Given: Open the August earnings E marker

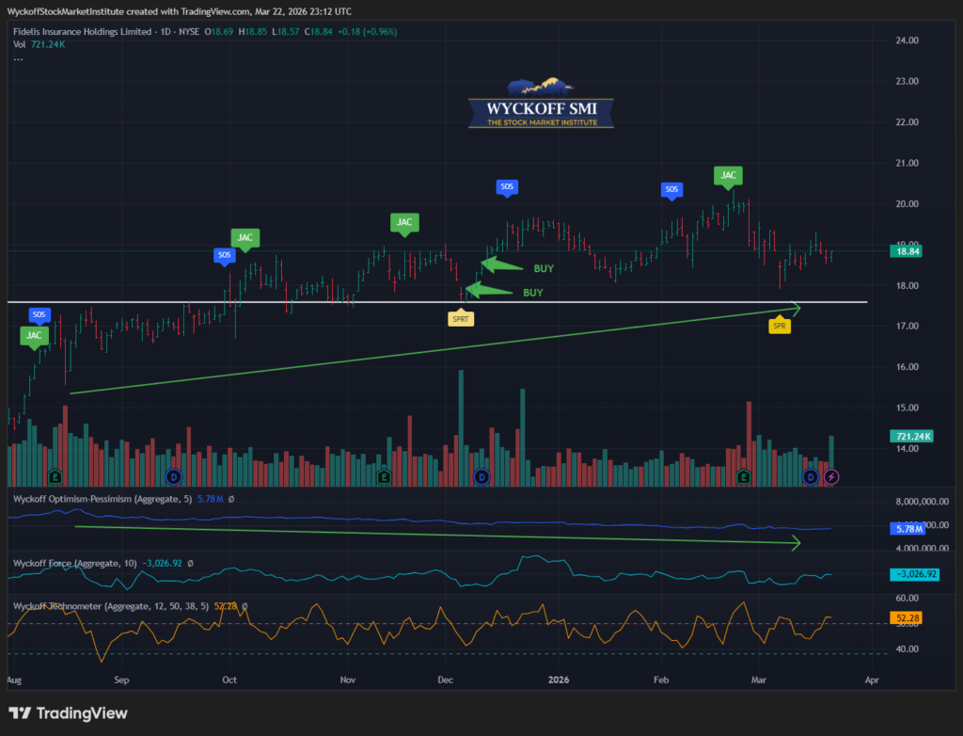Looking at the screenshot, I should click(55, 477).
